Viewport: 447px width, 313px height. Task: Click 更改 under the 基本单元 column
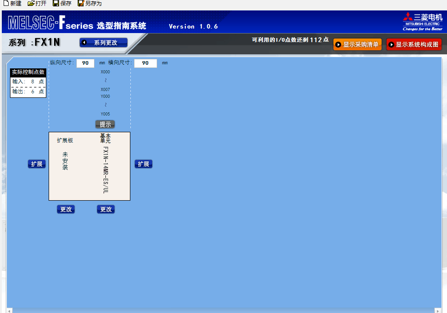(106, 209)
